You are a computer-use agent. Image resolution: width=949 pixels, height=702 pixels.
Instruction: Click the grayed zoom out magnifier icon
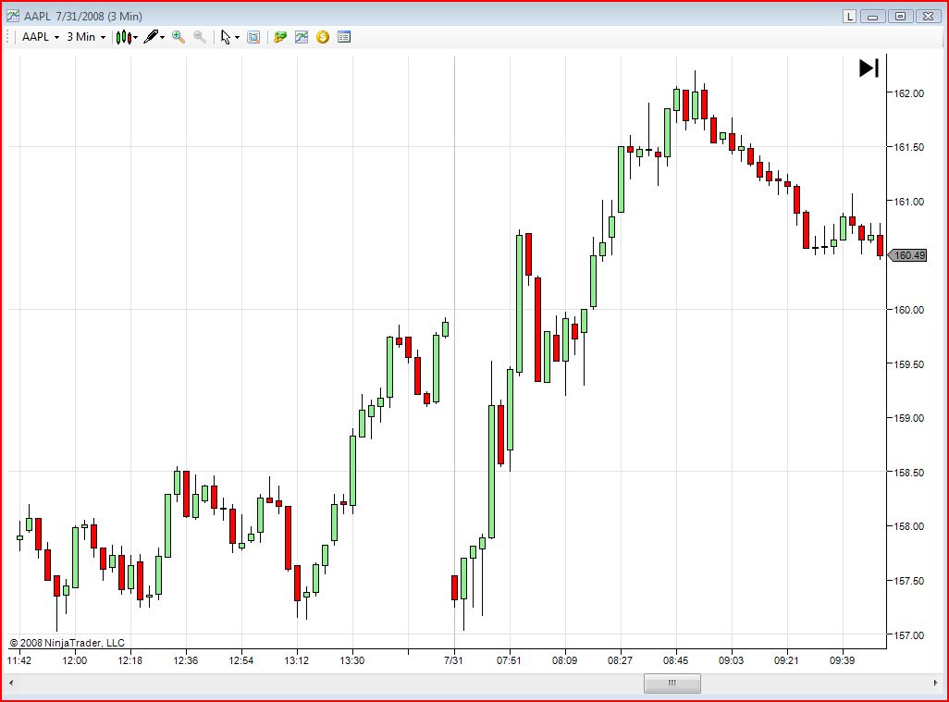tap(199, 37)
